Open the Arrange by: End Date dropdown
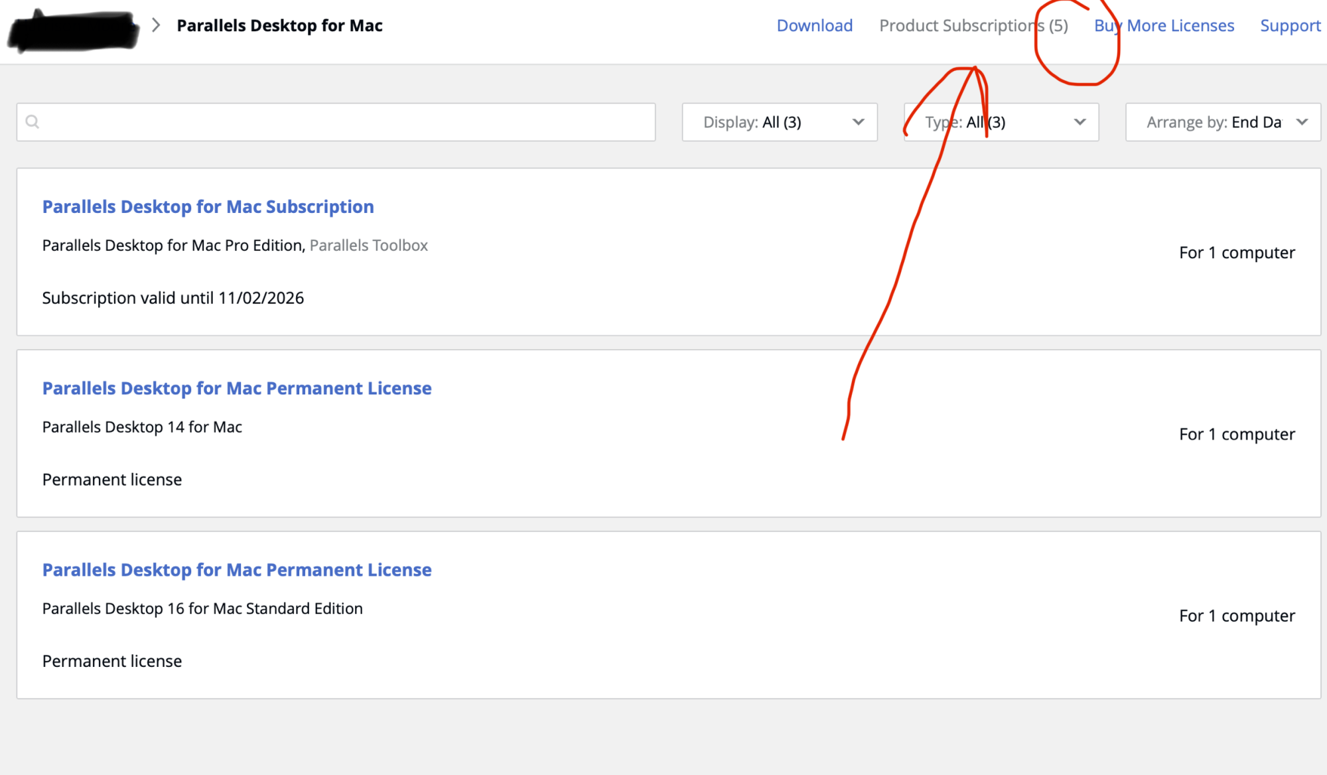 tap(1223, 122)
